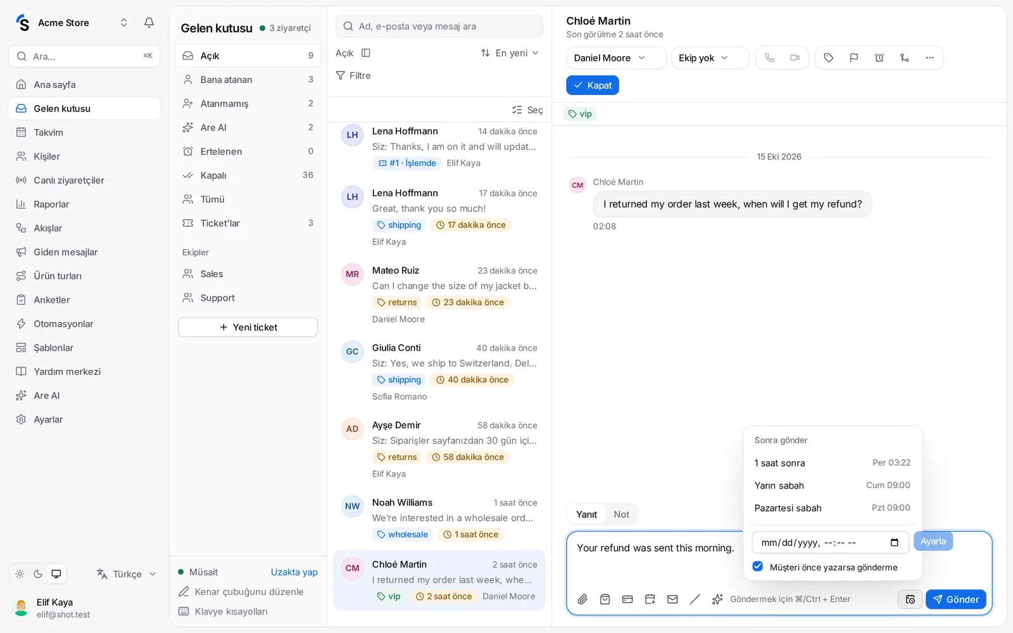Open the date picker calendar in the schedule field
The image size is (1013, 633).
point(894,542)
